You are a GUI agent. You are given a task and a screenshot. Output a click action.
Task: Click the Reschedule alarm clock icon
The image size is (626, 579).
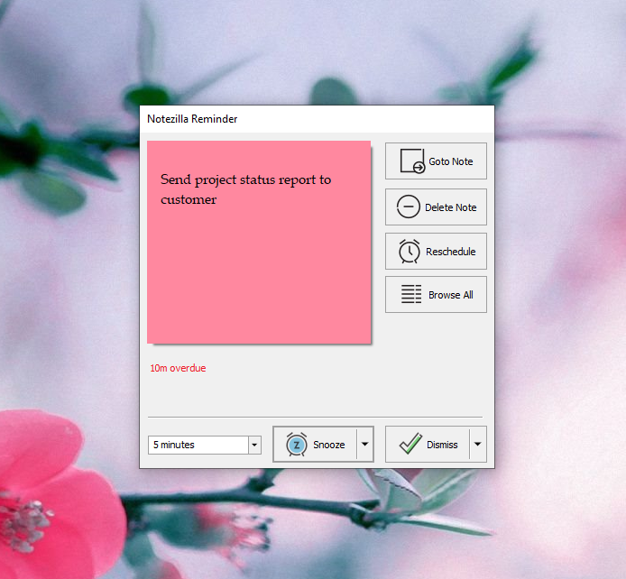tap(410, 252)
